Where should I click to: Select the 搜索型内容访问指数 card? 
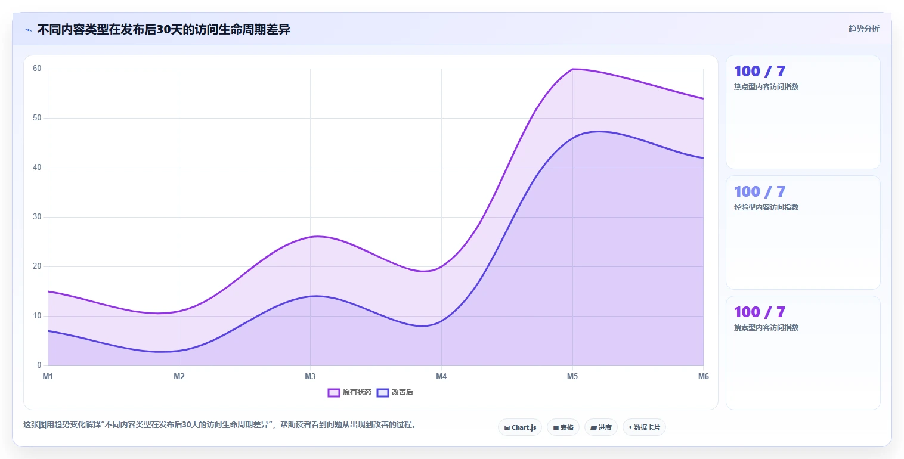[803, 353]
